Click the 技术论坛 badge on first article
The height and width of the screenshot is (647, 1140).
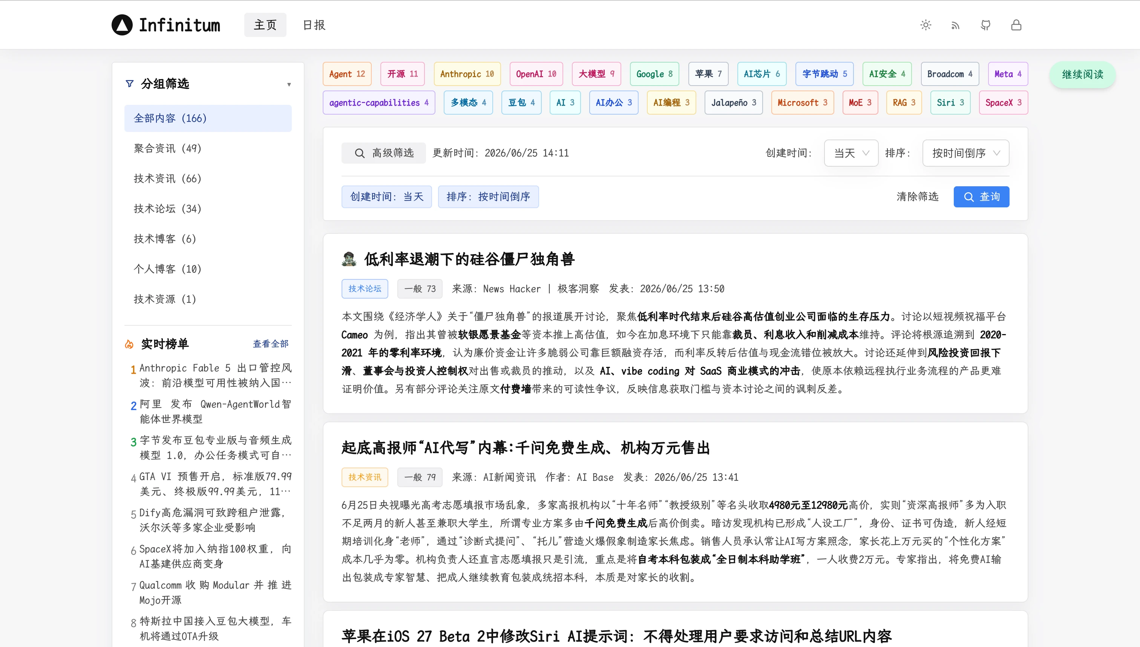coord(365,289)
